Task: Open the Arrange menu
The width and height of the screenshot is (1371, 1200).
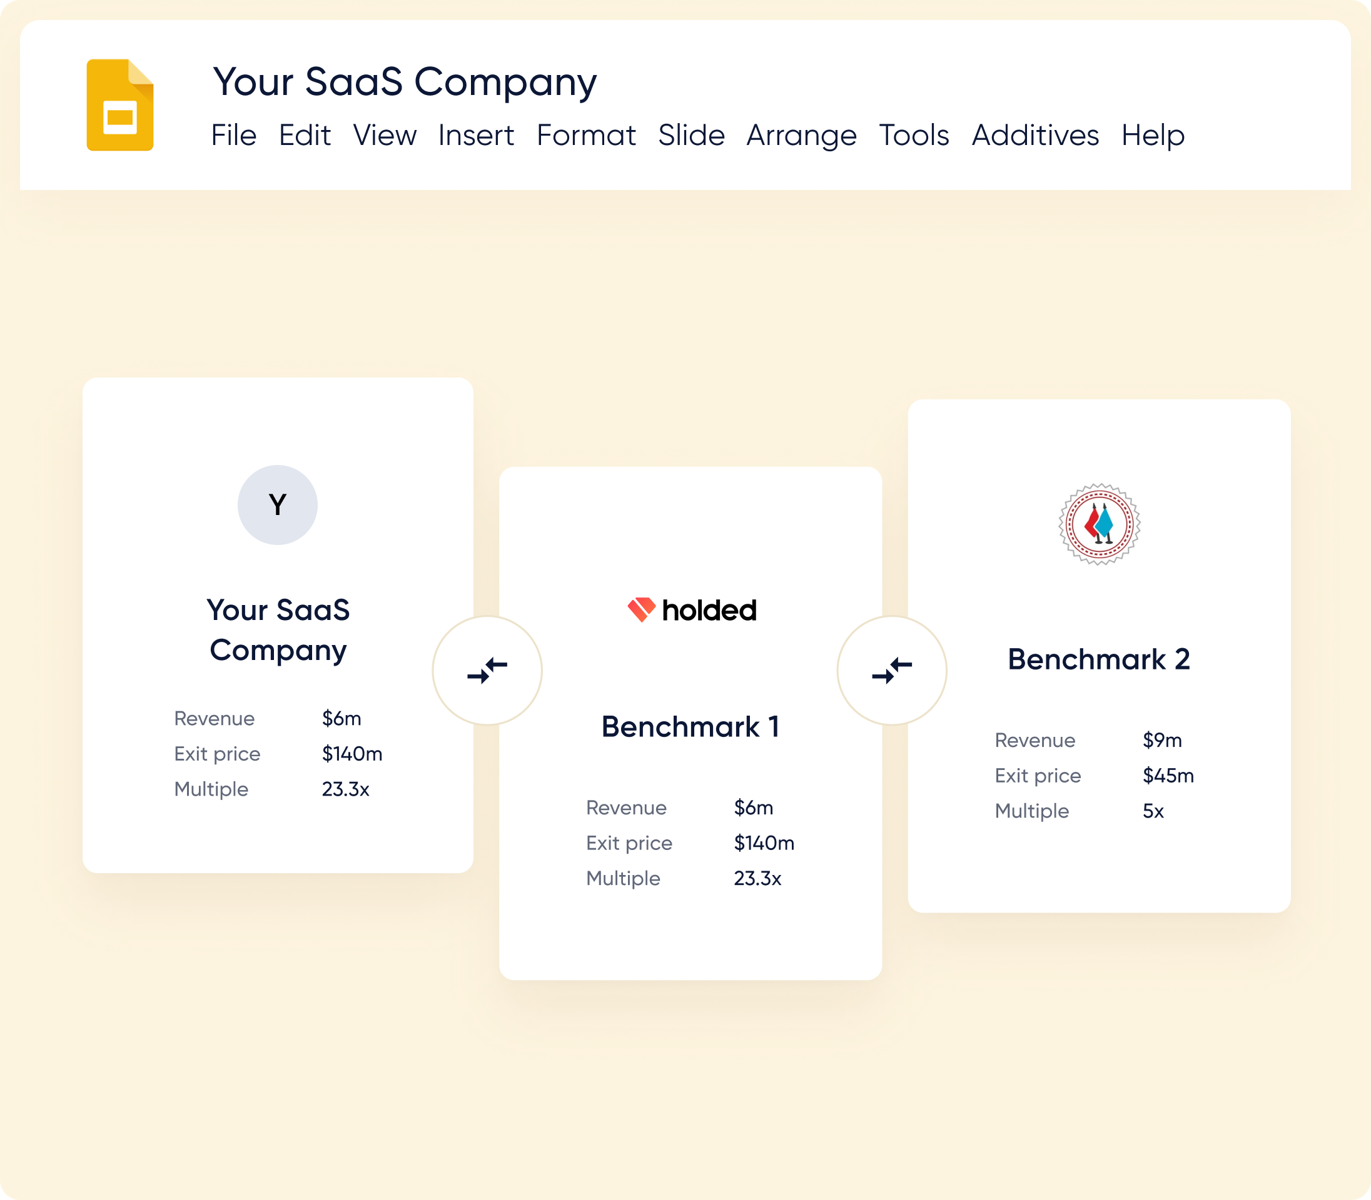Action: click(x=801, y=135)
